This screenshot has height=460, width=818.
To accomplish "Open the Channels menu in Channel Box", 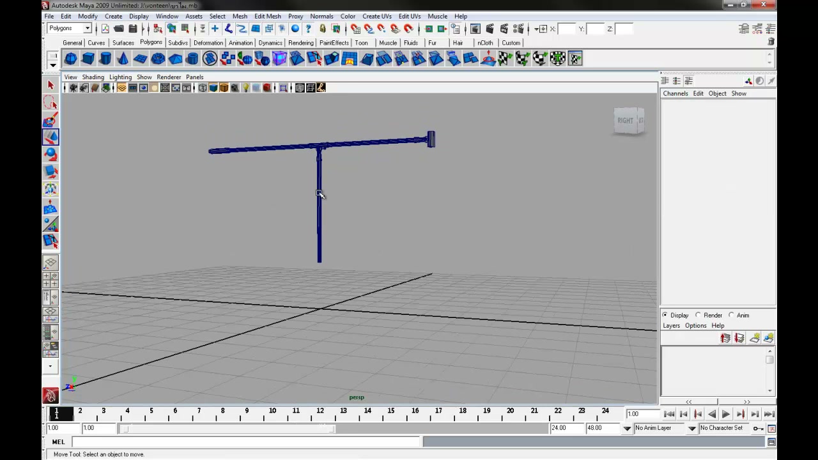I will 675,93.
